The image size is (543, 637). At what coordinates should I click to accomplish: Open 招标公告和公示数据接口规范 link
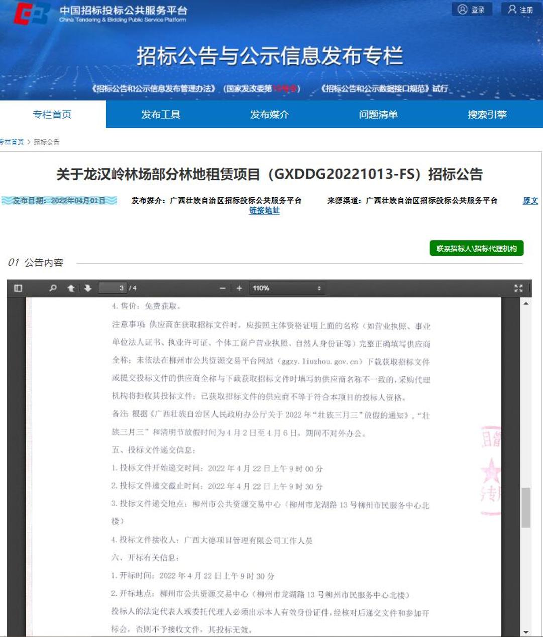[376, 89]
